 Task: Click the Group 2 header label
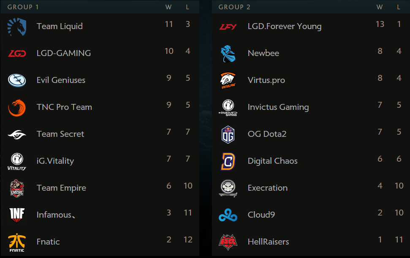(234, 7)
